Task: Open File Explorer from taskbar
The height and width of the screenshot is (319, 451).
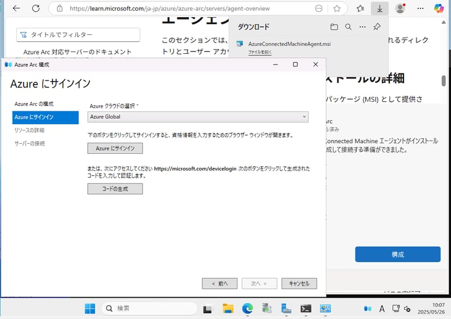Action: click(228, 309)
